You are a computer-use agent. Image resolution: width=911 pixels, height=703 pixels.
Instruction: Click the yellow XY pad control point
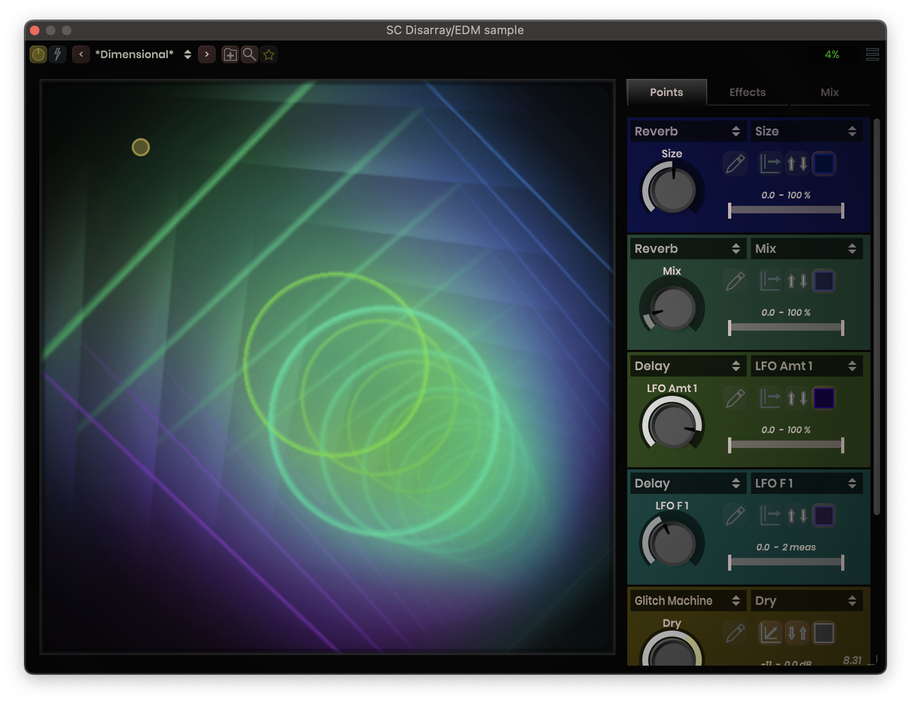tap(141, 147)
